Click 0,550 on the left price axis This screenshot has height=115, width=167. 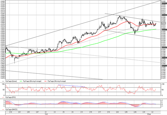pyautogui.click(x=3, y=33)
